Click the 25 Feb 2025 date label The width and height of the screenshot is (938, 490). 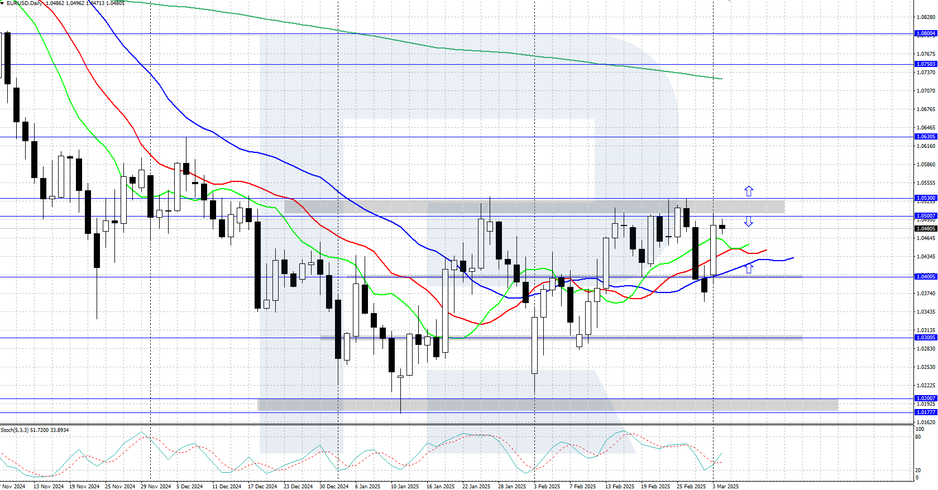(691, 487)
